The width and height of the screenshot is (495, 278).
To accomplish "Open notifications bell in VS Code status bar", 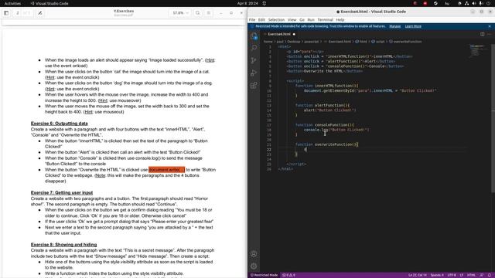I will tap(490, 275).
